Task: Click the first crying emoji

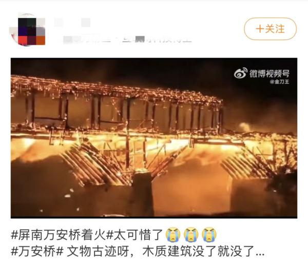Action: 173,234
